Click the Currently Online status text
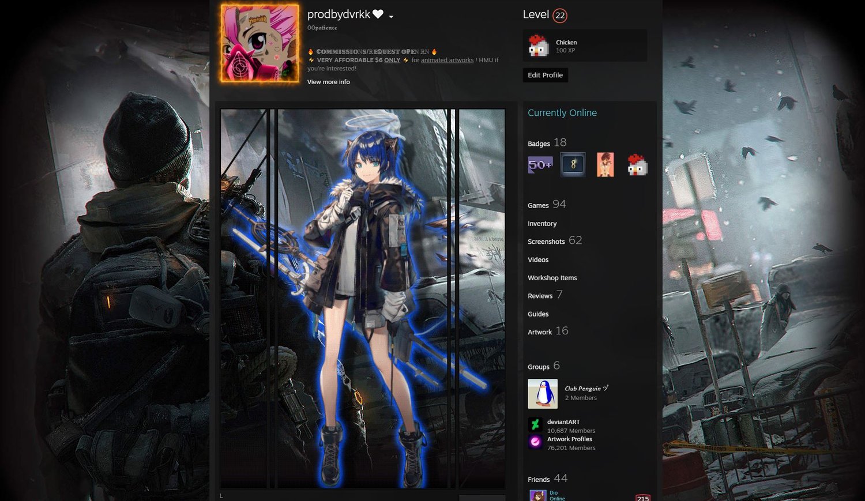This screenshot has height=501, width=865. pos(562,113)
